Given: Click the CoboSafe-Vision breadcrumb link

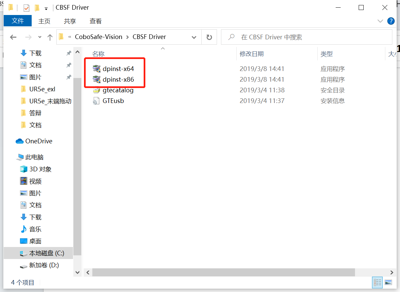Looking at the screenshot, I should click(x=98, y=37).
